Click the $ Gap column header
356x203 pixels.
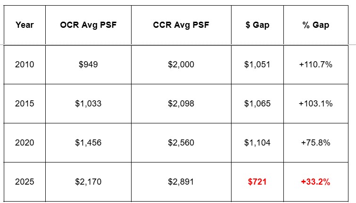point(257,25)
